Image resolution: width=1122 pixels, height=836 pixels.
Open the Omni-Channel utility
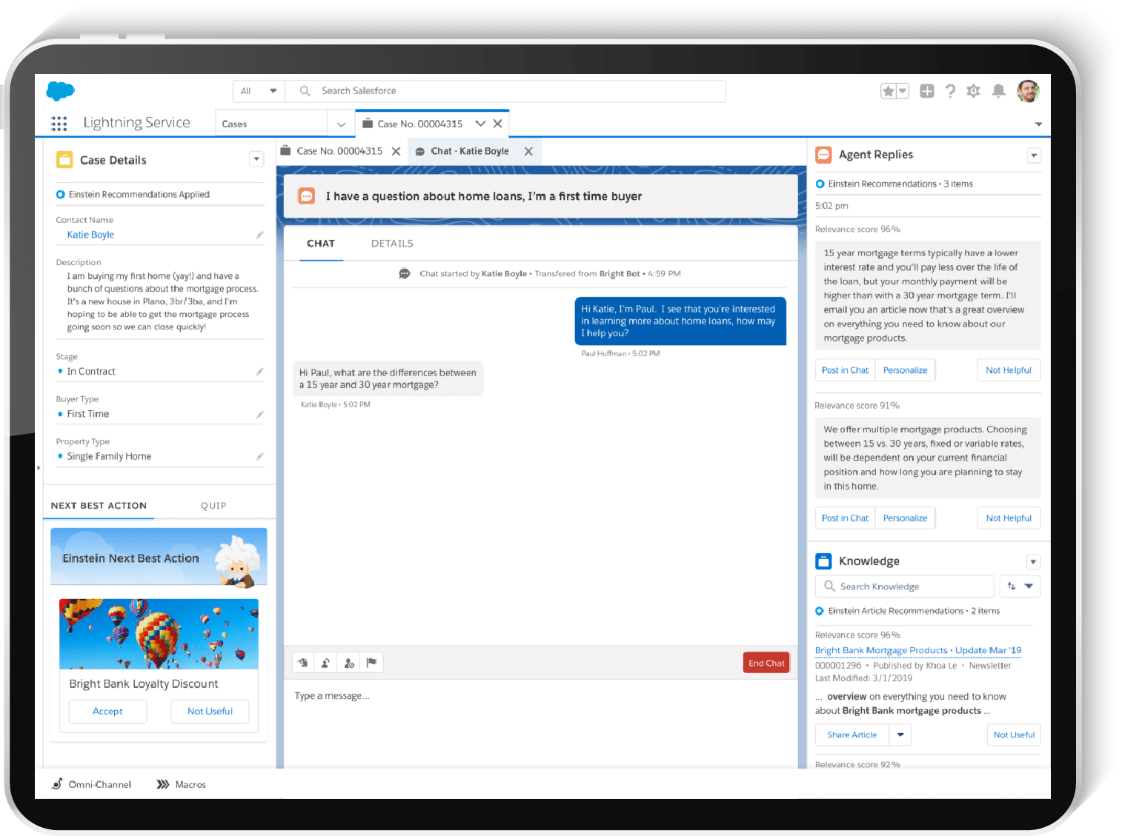tap(92, 784)
